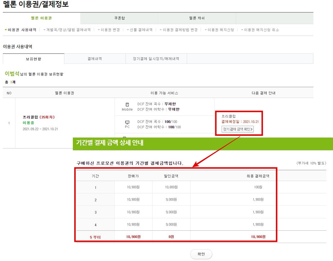Click 기간별 결제 금액 상세 안내 title

pyautogui.click(x=110, y=142)
